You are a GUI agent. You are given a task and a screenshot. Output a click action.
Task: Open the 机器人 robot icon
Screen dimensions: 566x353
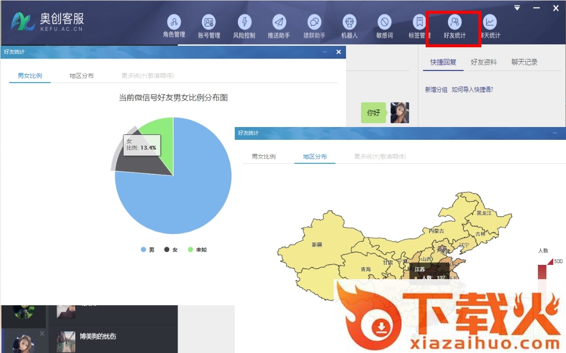point(349,22)
